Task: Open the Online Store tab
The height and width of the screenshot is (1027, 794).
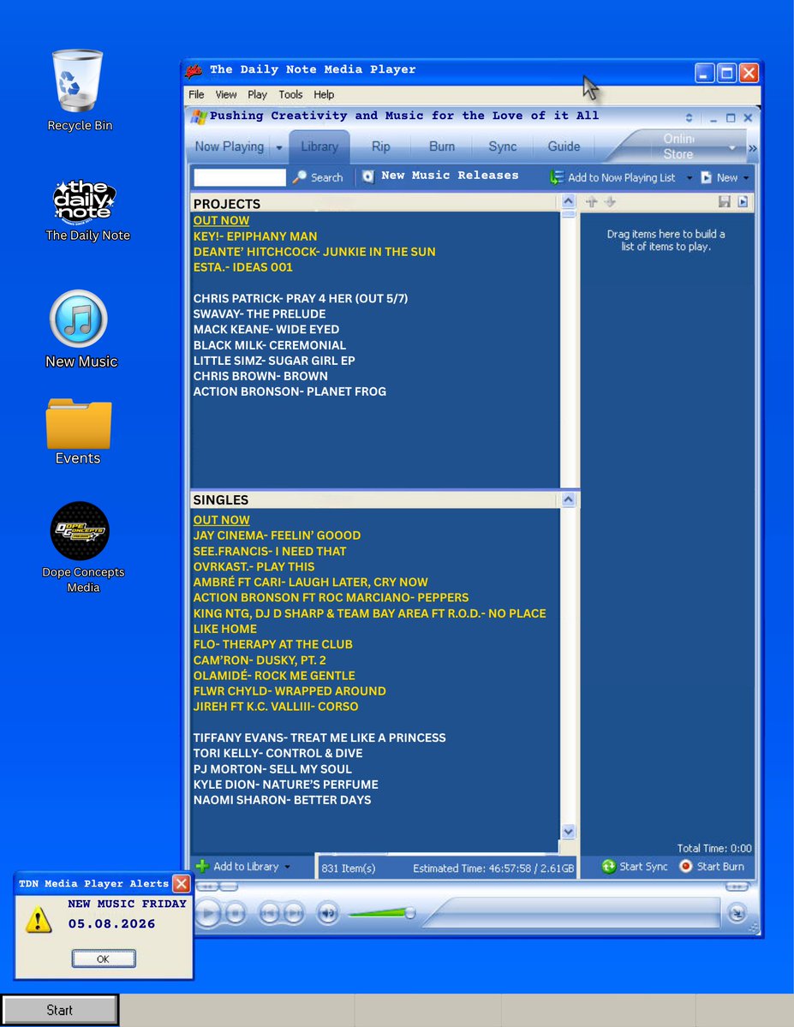Action: [678, 146]
